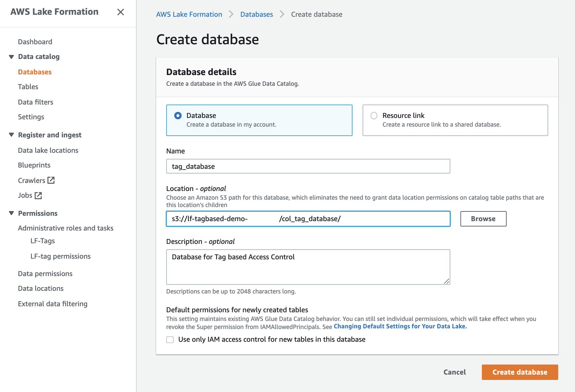Open Data lake locations in sidebar
The image size is (575, 392).
tap(48, 150)
